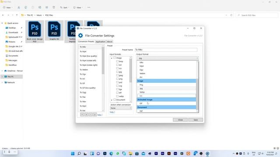This screenshot has height=157, width=280.
Task: Open Documents in the Explorer sidebar
Action: (x=13, y=56)
